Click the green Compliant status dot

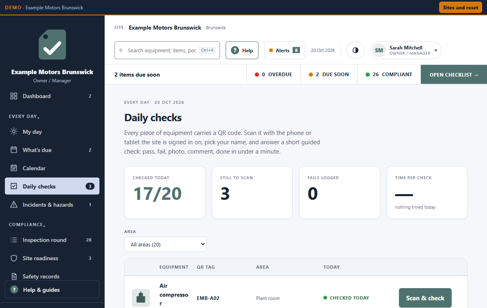pyautogui.click(x=368, y=75)
